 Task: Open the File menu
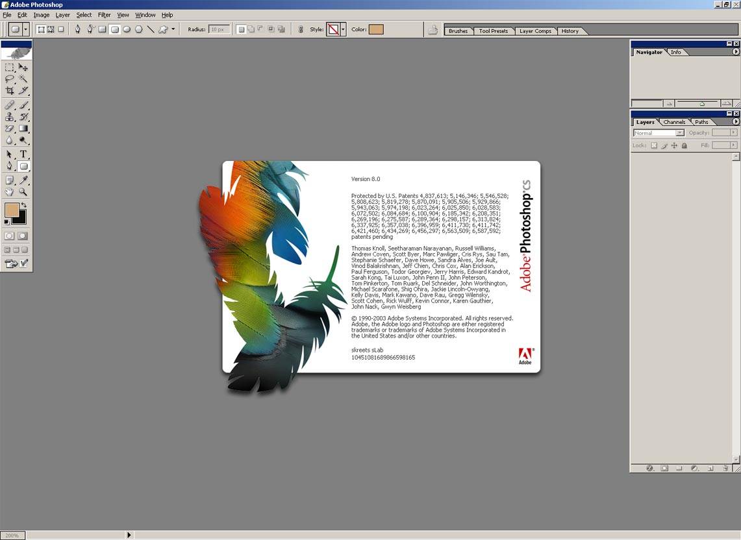(x=7, y=15)
